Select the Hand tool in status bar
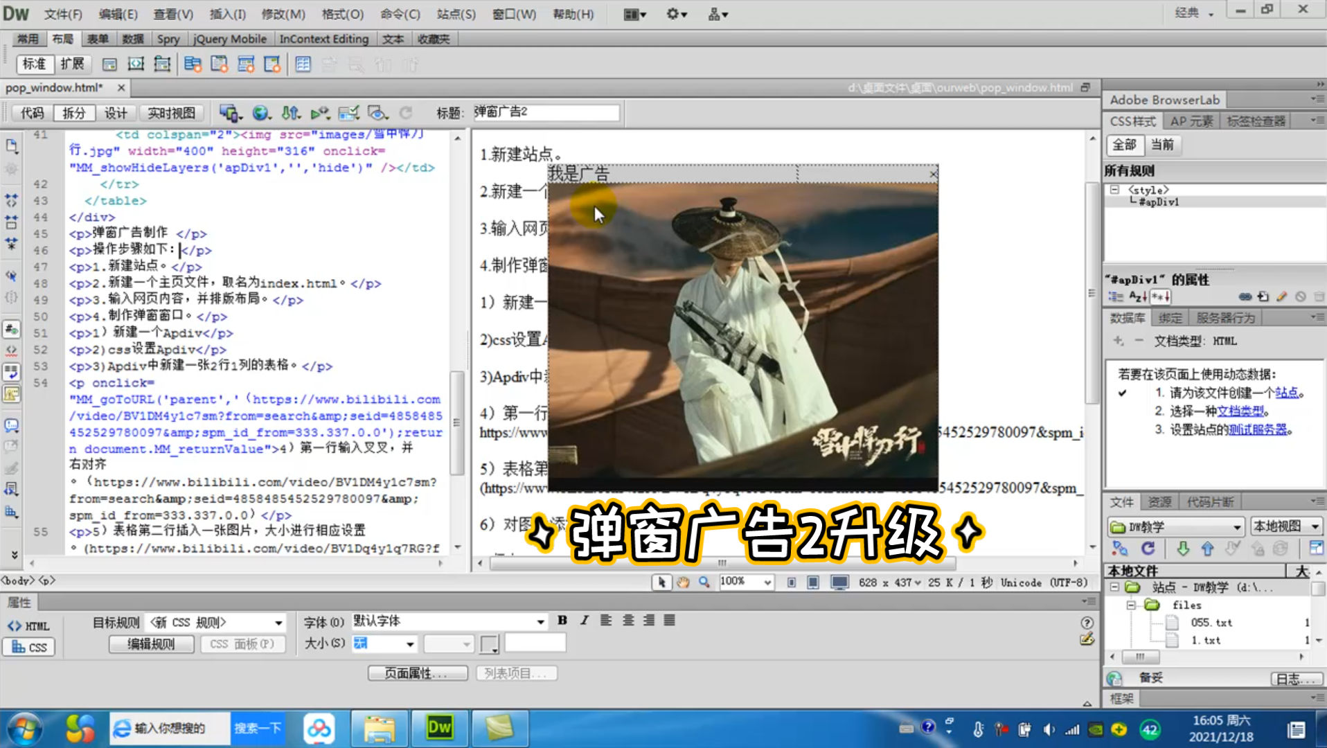The width and height of the screenshot is (1327, 748). [x=683, y=582]
